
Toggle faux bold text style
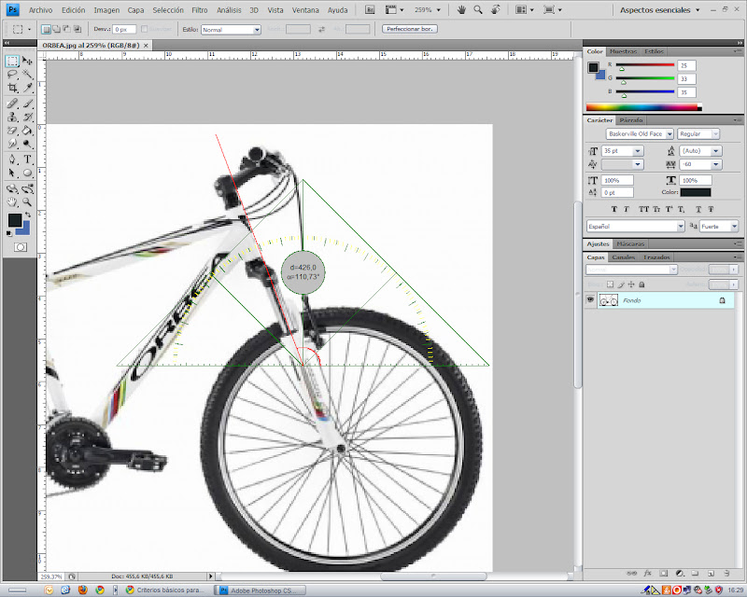click(613, 208)
